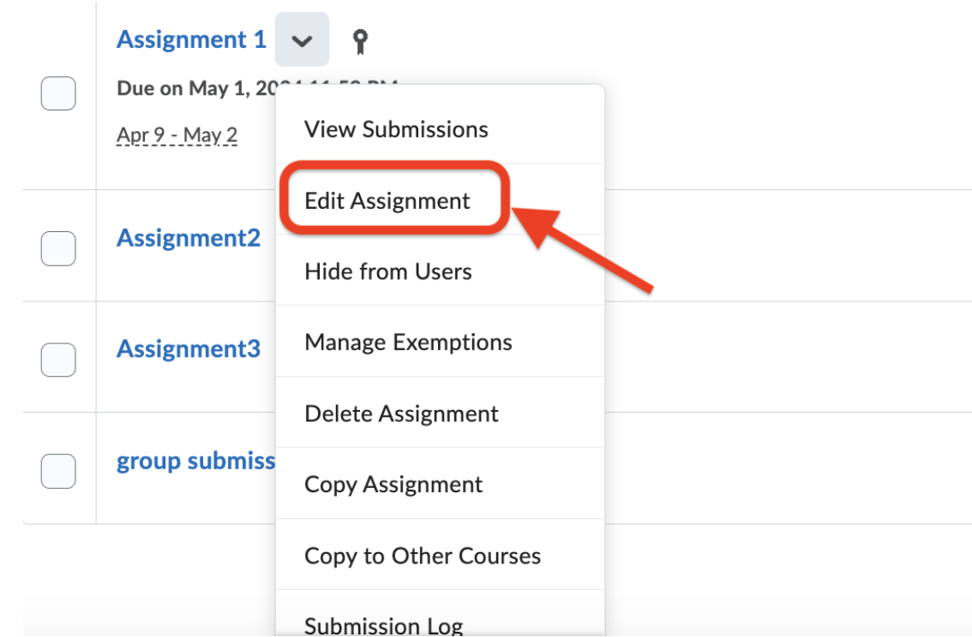
Task: Open Manage Exemptions
Action: [x=409, y=342]
